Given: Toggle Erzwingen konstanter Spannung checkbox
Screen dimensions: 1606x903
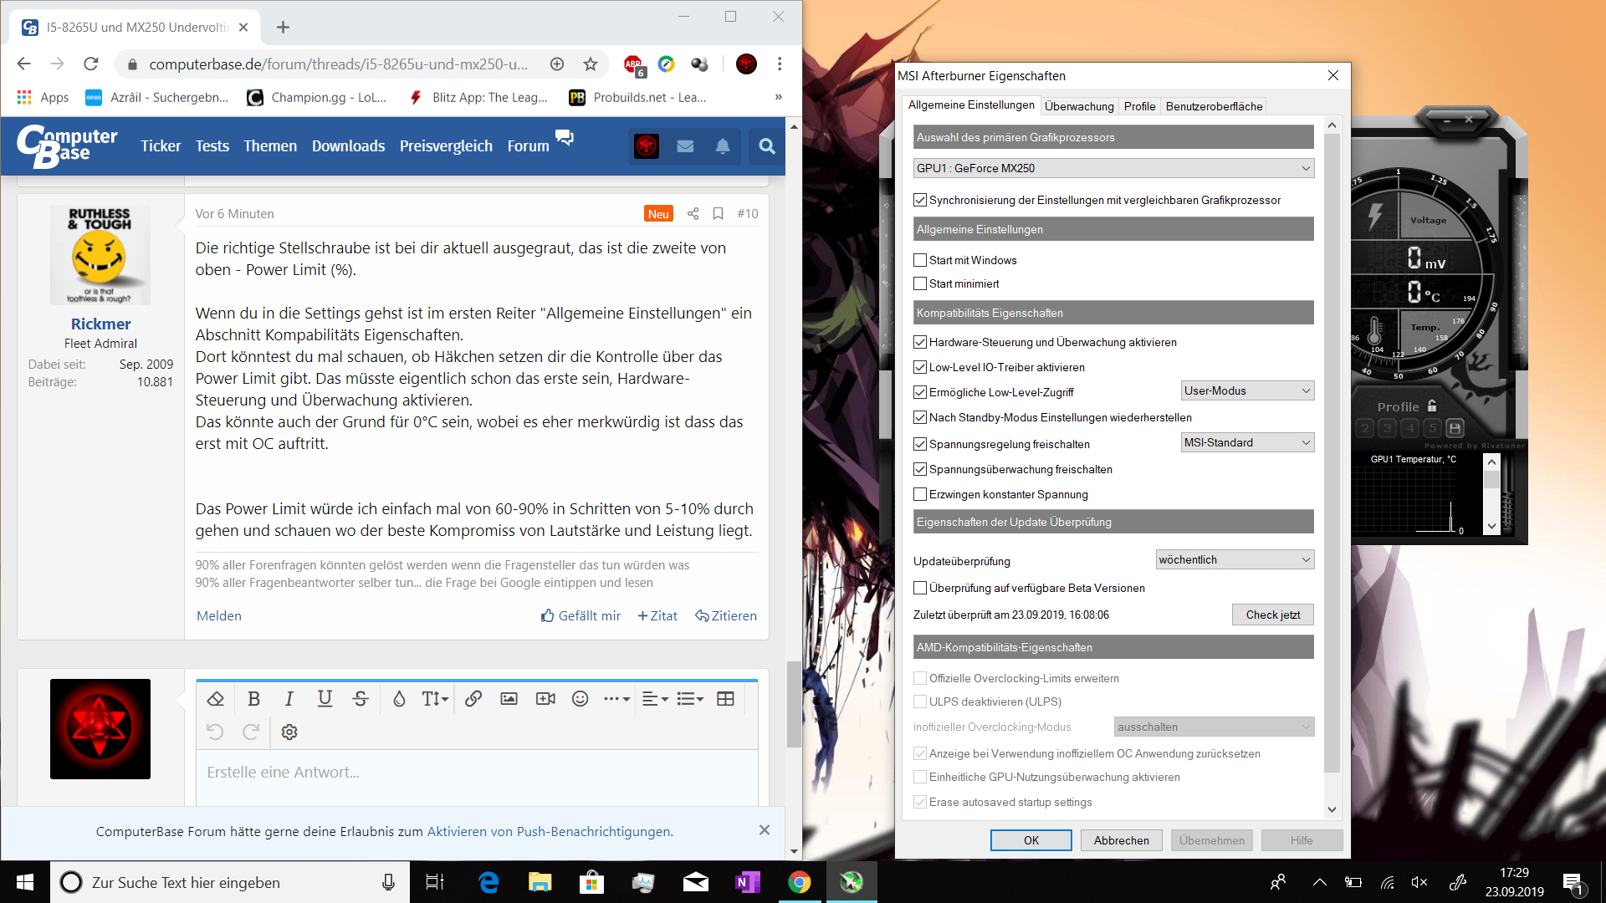Looking at the screenshot, I should click(920, 494).
